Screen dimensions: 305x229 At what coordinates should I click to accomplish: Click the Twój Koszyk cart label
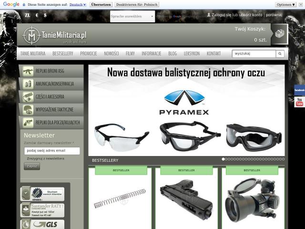point(250,29)
